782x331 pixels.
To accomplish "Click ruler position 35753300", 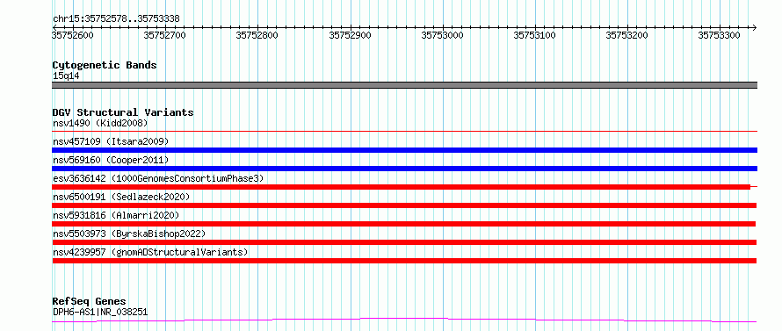I will [719, 35].
